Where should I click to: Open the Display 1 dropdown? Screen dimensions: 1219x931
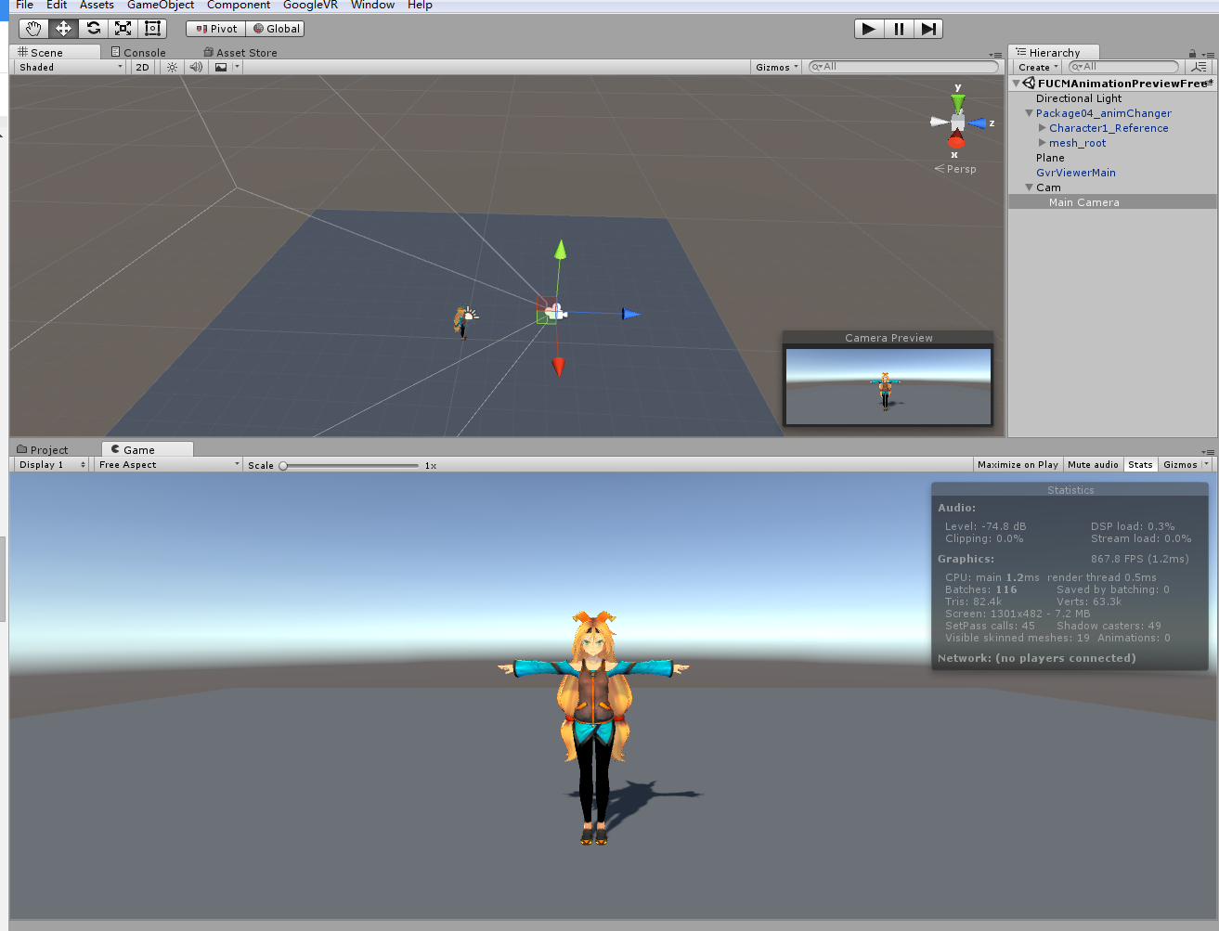click(x=52, y=464)
